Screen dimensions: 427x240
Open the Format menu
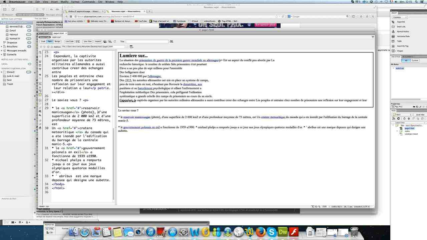coord(75,2)
